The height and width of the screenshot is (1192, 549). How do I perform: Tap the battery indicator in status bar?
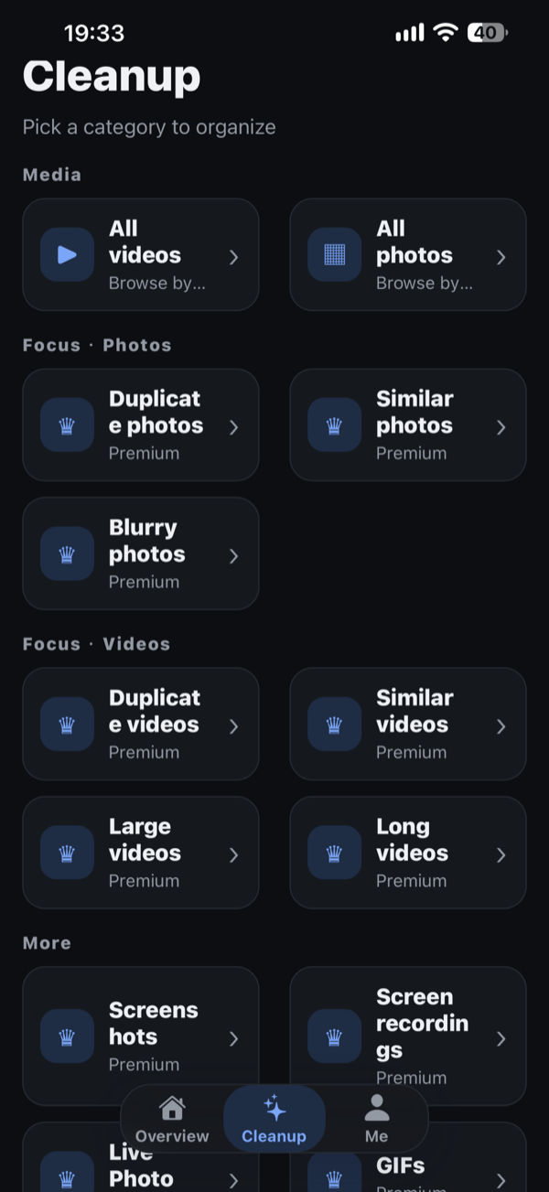487,33
